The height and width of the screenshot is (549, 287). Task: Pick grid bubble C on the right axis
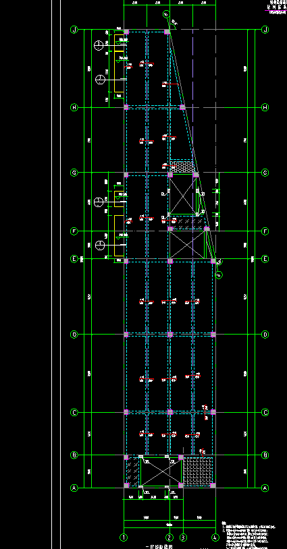[x=265, y=413]
